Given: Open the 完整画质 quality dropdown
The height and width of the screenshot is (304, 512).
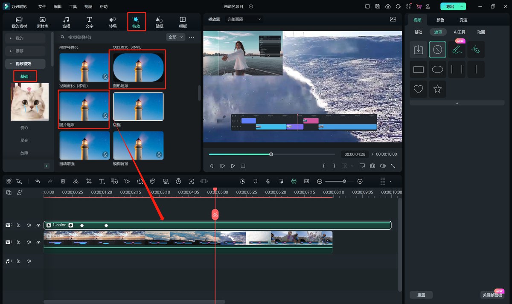Looking at the screenshot, I should [244, 19].
